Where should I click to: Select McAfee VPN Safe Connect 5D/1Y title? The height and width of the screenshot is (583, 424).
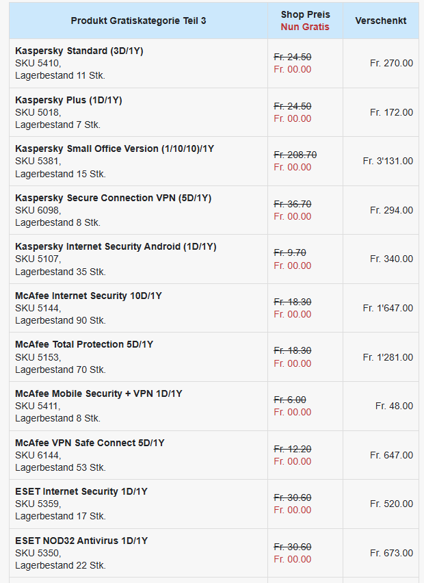click(90, 443)
